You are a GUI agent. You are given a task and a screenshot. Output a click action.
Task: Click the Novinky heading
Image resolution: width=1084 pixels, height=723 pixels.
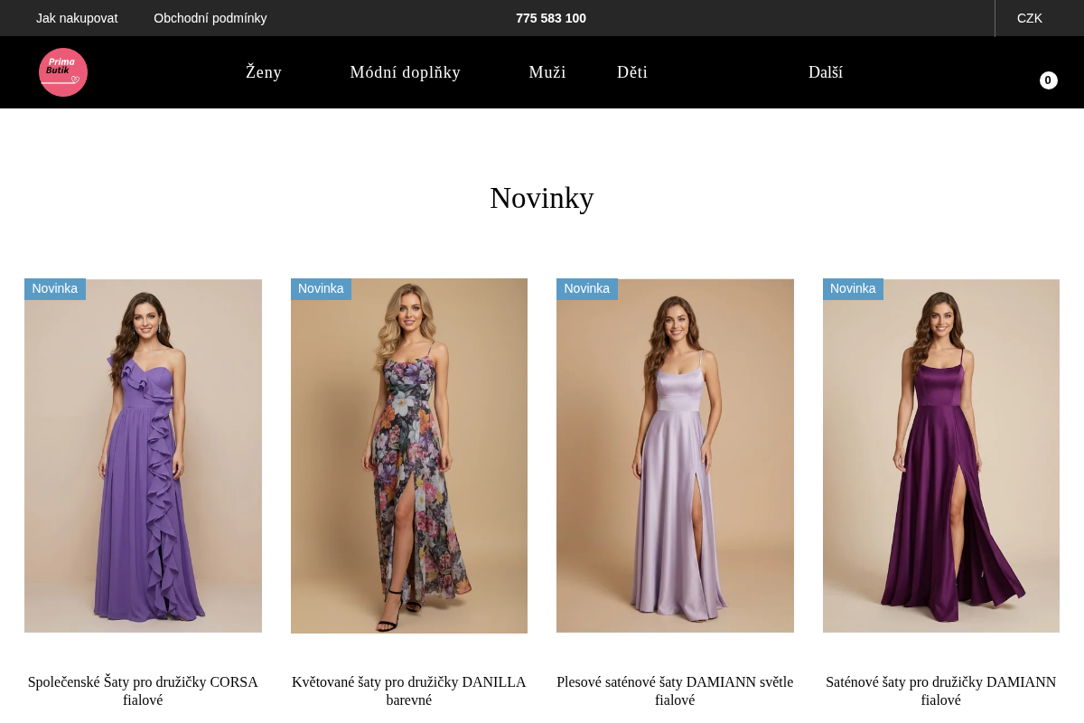tap(542, 198)
